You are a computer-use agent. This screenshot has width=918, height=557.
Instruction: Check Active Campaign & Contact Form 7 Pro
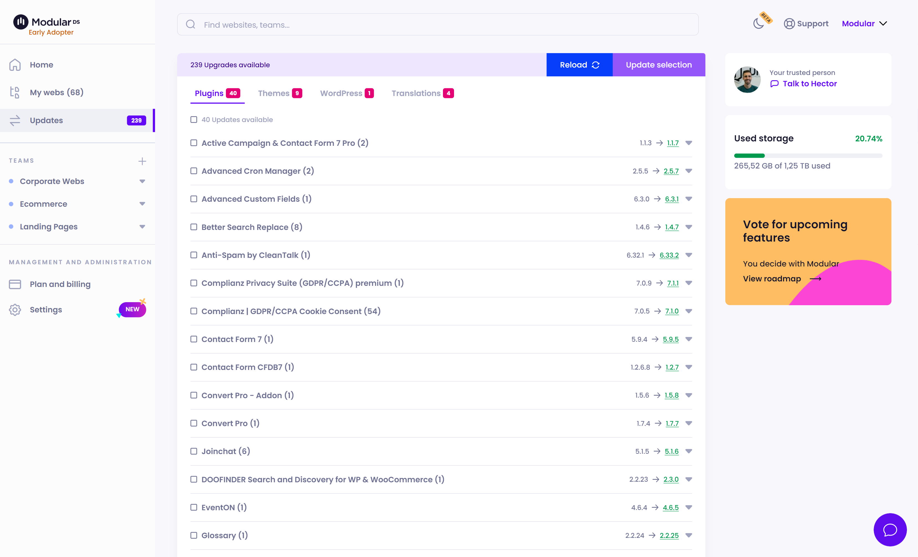pos(194,143)
